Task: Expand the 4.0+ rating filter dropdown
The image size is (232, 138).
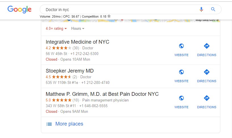Action: pos(56,28)
